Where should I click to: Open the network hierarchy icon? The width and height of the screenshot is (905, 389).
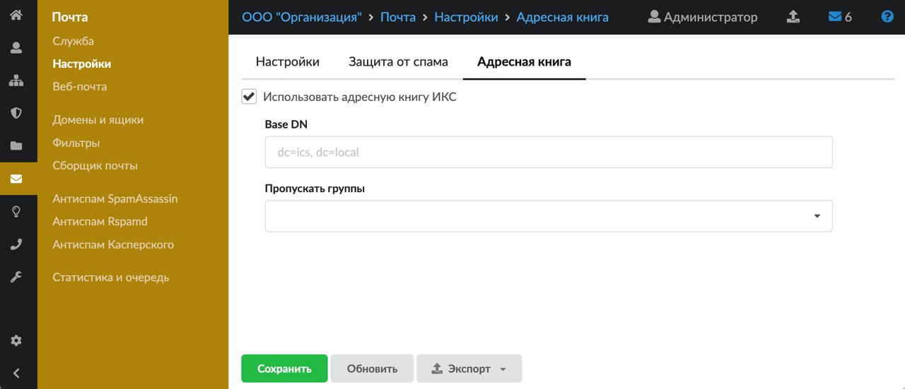tap(16, 80)
